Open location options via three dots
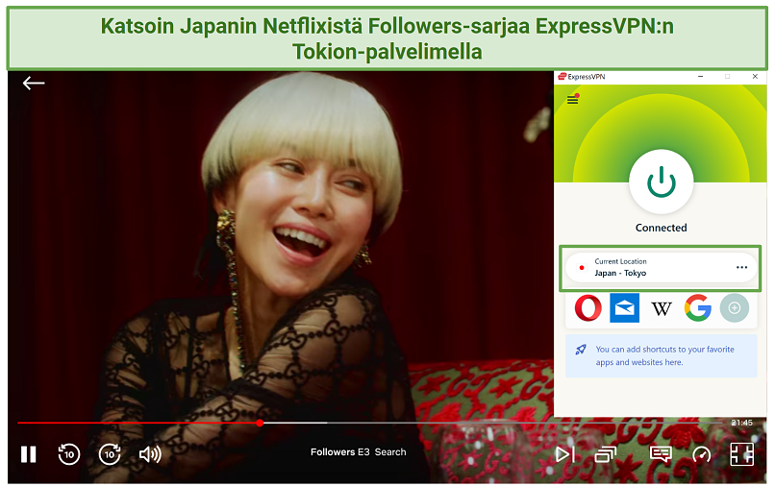The image size is (775, 486). point(741,267)
